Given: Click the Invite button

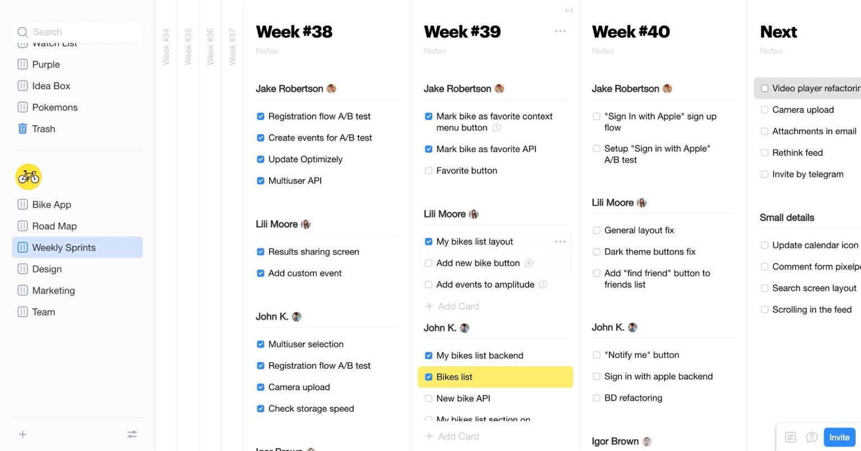Looking at the screenshot, I should click(839, 438).
